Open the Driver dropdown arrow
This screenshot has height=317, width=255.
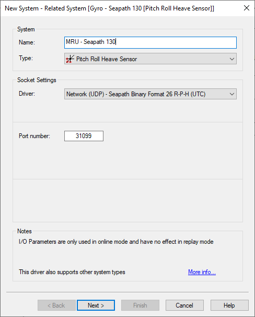click(232, 94)
